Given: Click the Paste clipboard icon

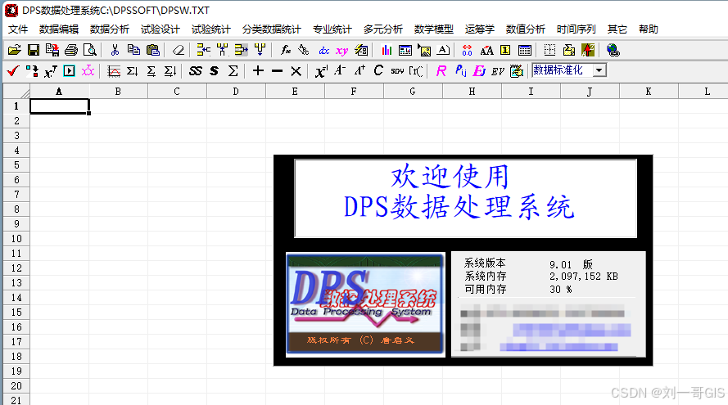Looking at the screenshot, I should (x=153, y=50).
